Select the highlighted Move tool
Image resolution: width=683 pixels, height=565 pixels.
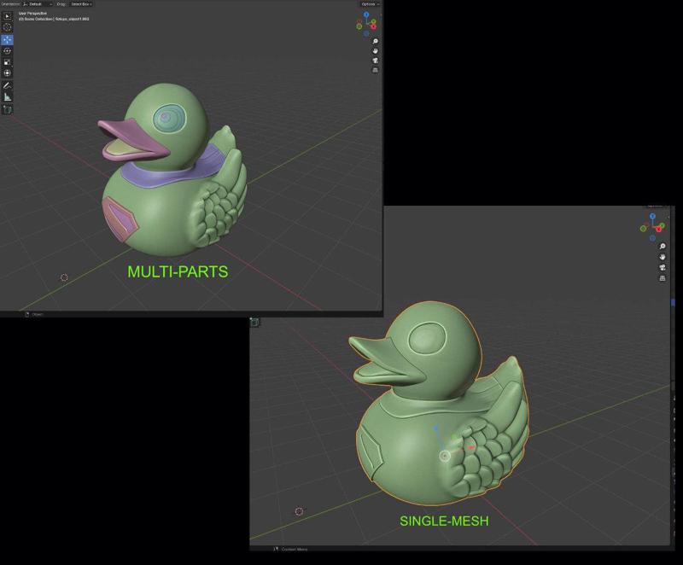pyautogui.click(x=8, y=39)
